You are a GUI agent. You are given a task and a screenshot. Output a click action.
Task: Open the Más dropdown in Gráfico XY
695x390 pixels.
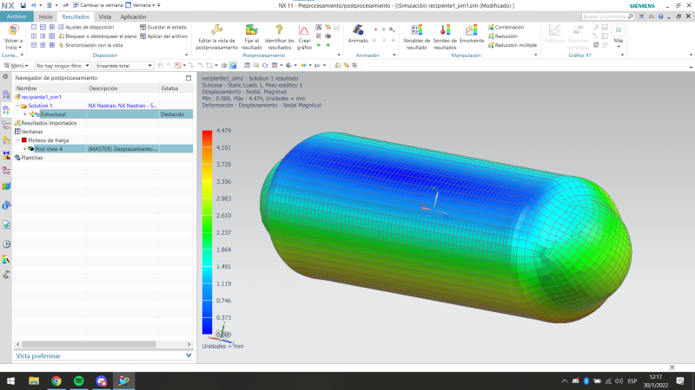tap(619, 35)
